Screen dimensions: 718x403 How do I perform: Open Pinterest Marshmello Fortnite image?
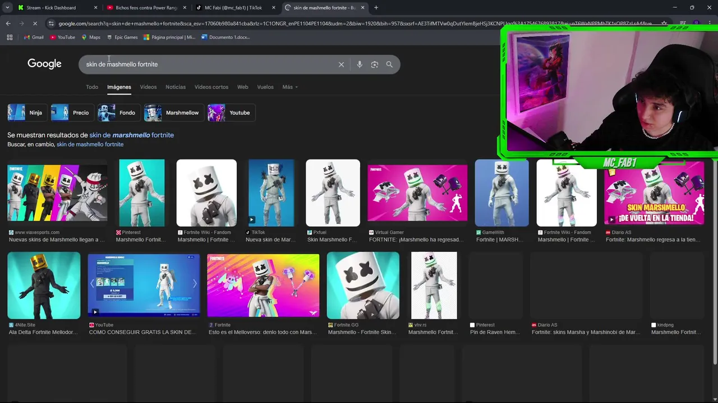(x=142, y=193)
